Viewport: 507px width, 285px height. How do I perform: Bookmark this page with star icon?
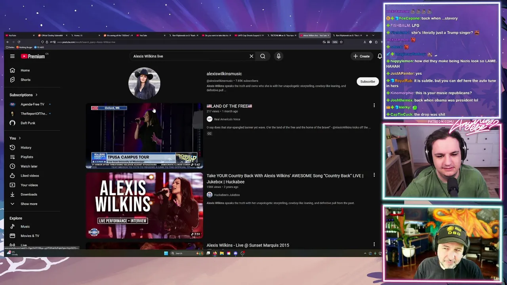pyautogui.click(x=341, y=42)
